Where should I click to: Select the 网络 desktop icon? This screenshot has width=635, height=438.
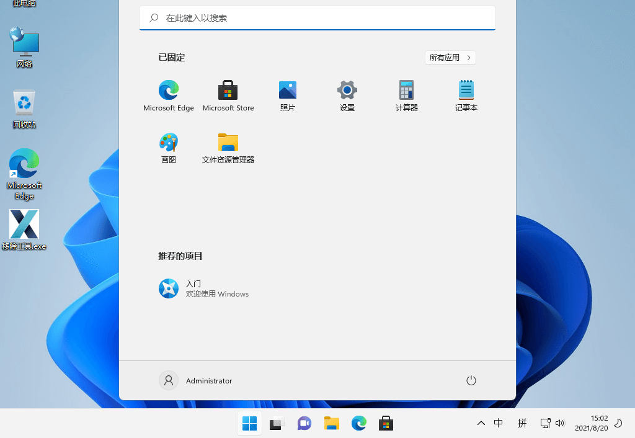tap(24, 47)
